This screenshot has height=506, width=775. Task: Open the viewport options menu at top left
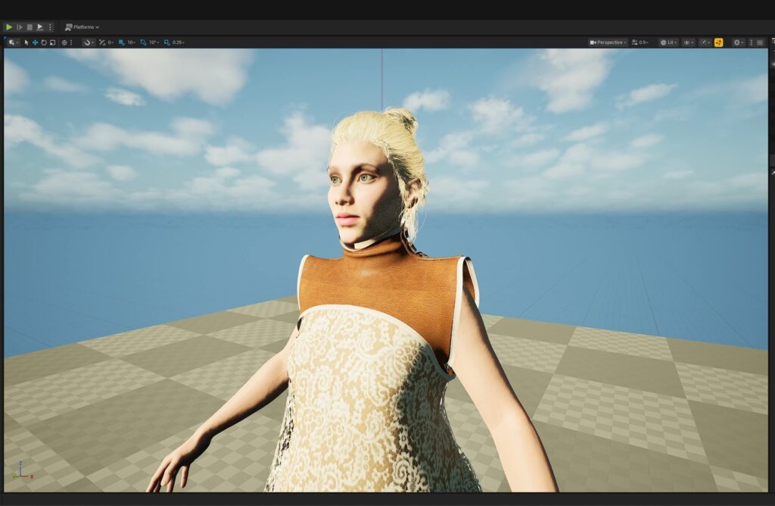(11, 42)
